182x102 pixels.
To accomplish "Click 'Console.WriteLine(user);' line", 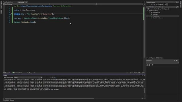I will coord(25,22).
